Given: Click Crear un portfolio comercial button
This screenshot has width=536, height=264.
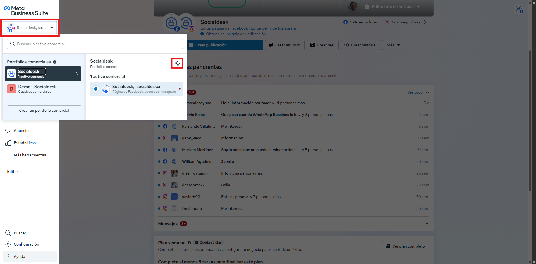Looking at the screenshot, I should pos(44,110).
